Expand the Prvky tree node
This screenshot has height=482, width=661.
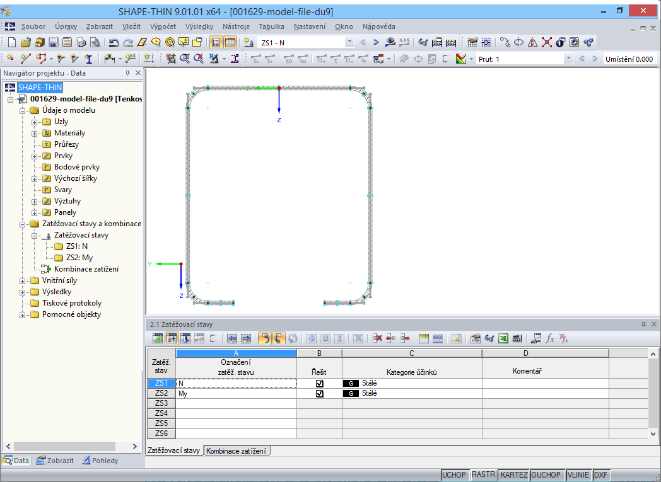tap(35, 156)
